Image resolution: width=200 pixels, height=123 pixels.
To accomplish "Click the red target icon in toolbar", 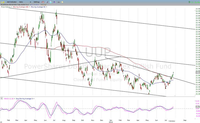I will pyautogui.click(x=43, y=2).
